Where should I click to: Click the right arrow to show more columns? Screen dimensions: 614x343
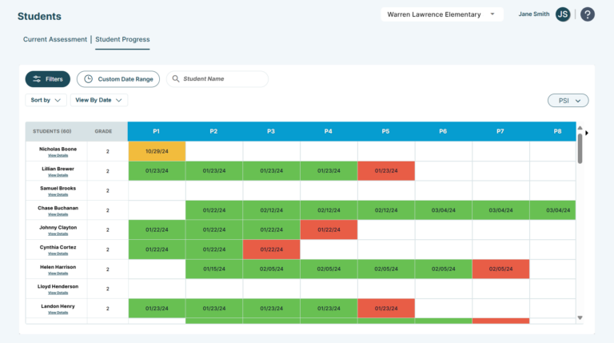587,133
